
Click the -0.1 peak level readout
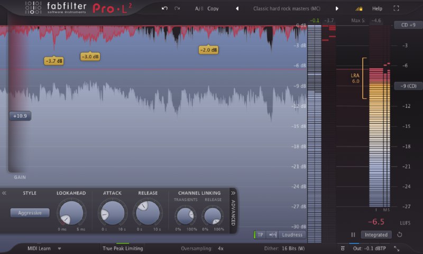pyautogui.click(x=315, y=21)
